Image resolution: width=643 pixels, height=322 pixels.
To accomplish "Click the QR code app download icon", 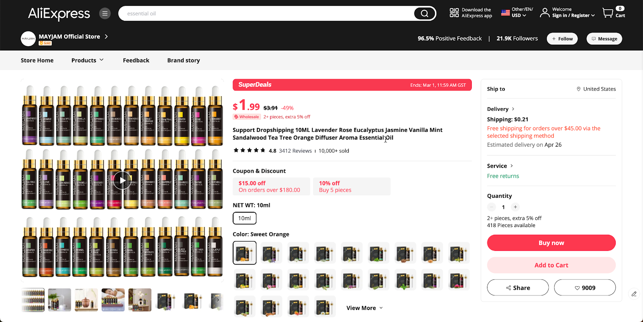I will (454, 13).
